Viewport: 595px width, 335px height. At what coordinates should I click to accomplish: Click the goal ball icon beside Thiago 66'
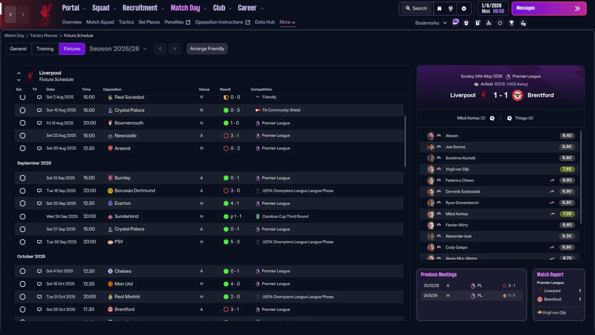pos(509,118)
